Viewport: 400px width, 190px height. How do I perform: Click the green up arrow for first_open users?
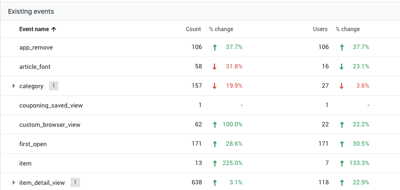[x=342, y=144]
